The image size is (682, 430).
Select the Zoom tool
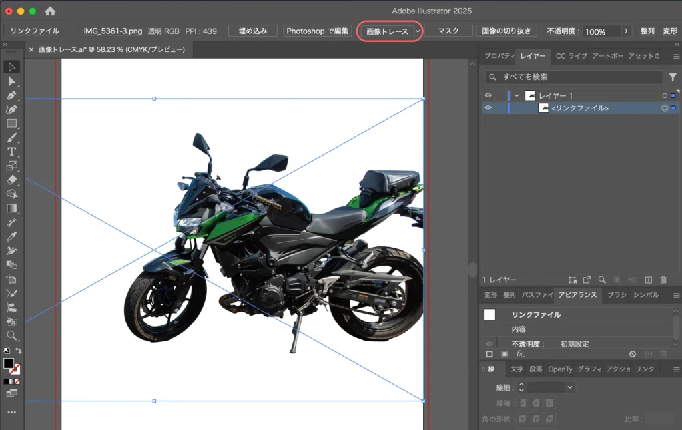click(11, 336)
